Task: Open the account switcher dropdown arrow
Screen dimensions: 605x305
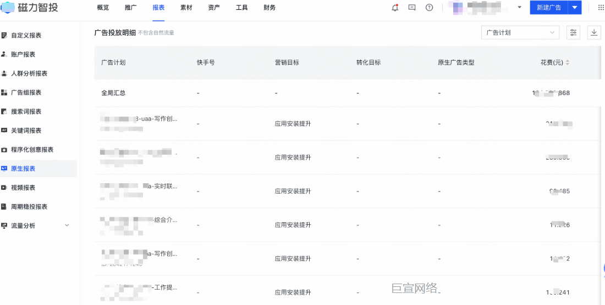Action: tap(519, 7)
